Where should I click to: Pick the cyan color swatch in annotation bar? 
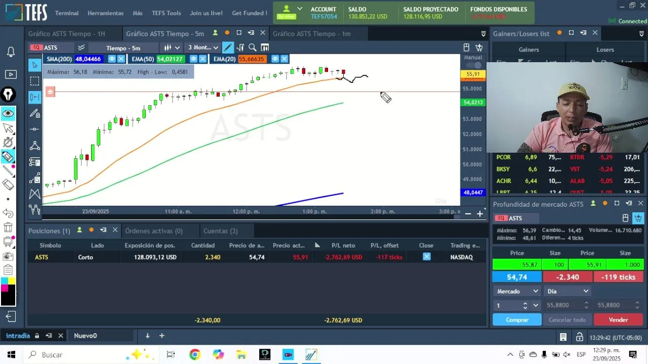click(x=5, y=281)
